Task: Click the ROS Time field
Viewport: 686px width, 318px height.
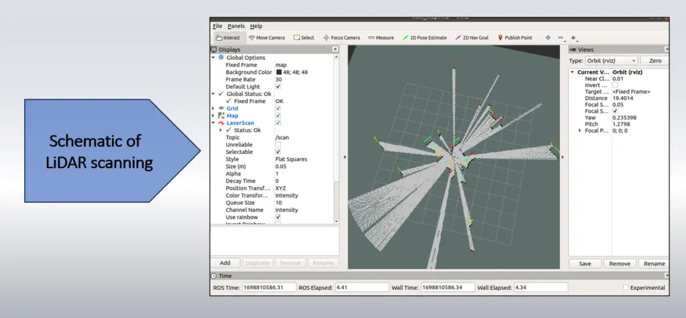Action: click(269, 288)
